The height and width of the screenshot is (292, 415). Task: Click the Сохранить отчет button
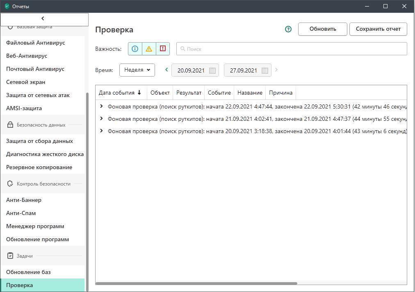coord(378,29)
